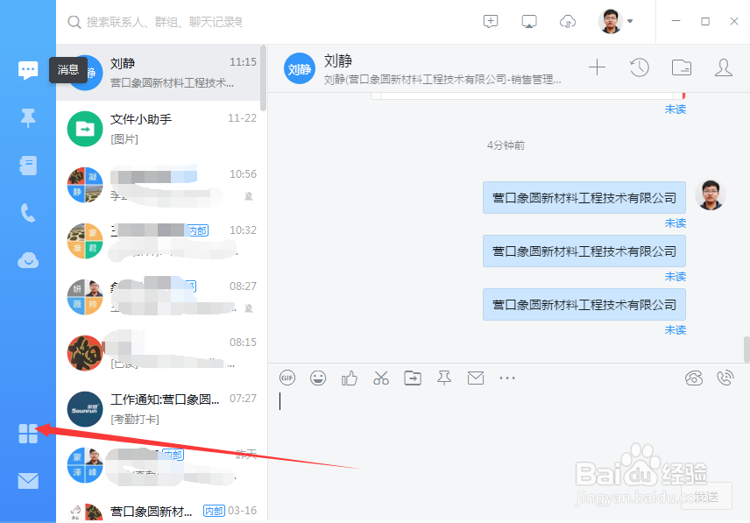Send a thumbs-up via the like icon

350,378
